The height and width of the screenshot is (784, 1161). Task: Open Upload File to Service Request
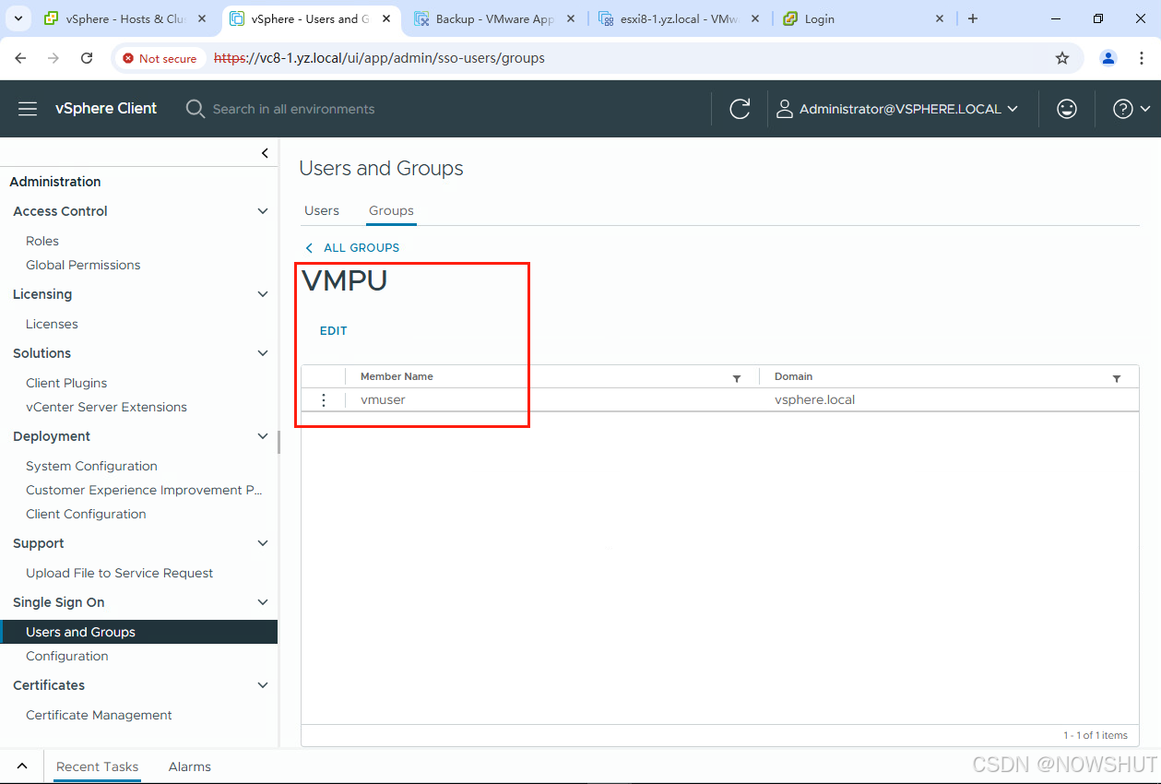tap(119, 573)
